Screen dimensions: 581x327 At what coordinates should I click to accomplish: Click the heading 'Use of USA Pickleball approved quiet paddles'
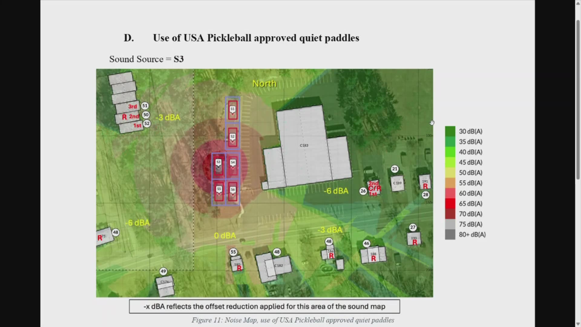(x=256, y=38)
